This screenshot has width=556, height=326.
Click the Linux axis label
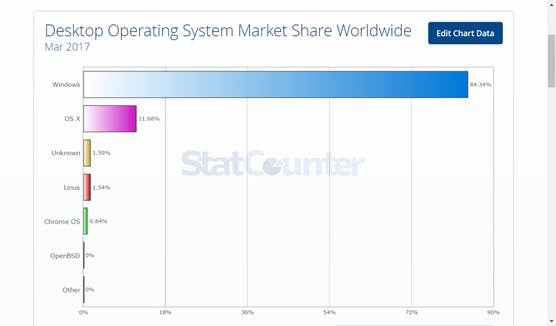pos(71,187)
